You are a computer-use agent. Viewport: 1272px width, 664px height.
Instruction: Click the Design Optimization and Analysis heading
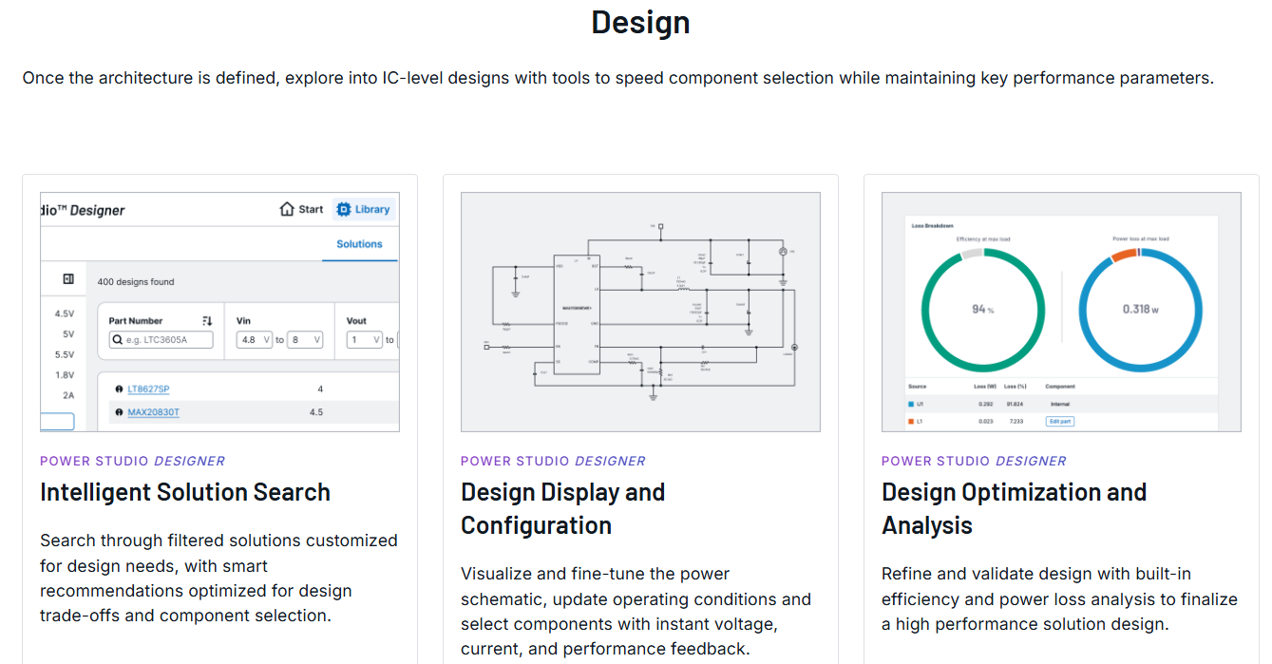[x=1014, y=509]
